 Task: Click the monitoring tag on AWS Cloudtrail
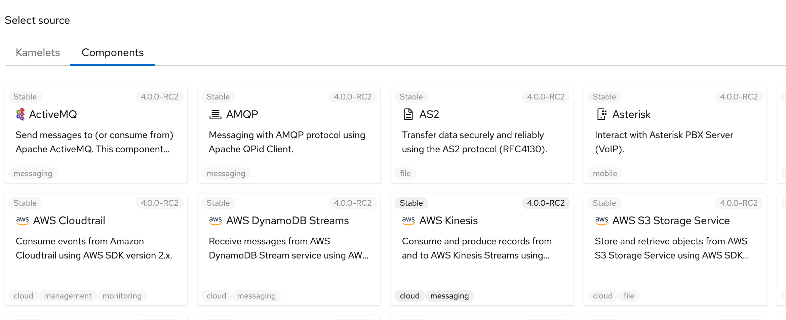coord(122,296)
